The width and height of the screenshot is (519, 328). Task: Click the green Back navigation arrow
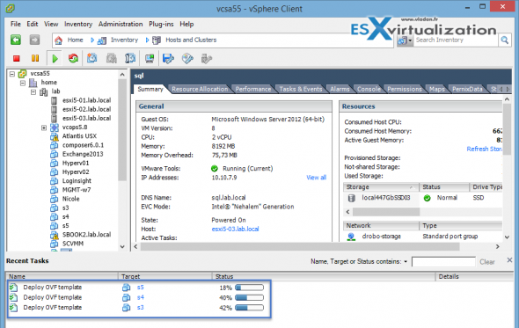pos(16,40)
